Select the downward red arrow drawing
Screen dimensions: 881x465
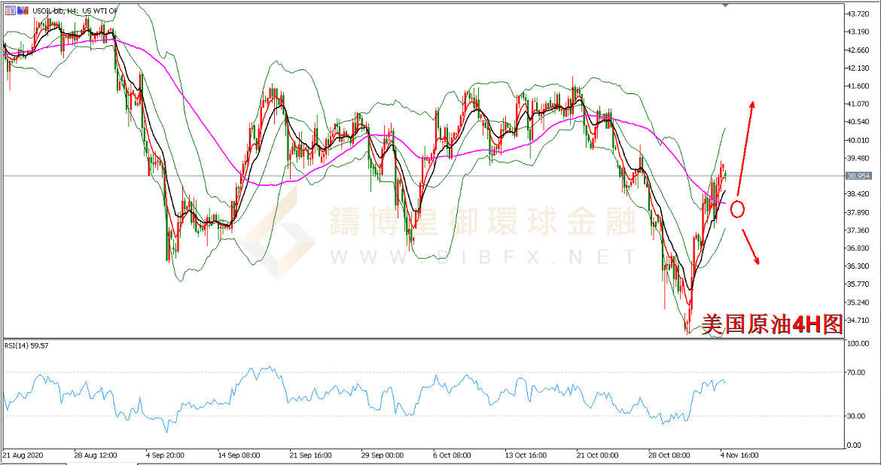pyautogui.click(x=751, y=245)
